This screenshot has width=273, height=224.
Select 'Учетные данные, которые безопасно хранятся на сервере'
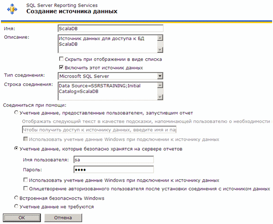[x=16, y=149]
